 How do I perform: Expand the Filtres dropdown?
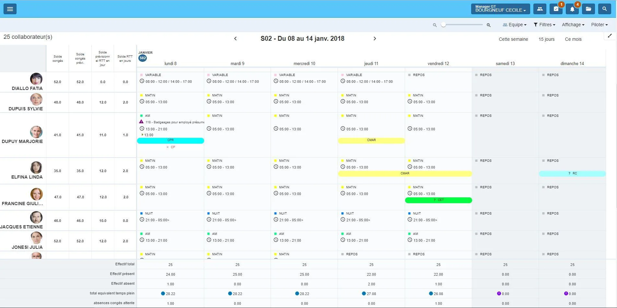pos(544,25)
